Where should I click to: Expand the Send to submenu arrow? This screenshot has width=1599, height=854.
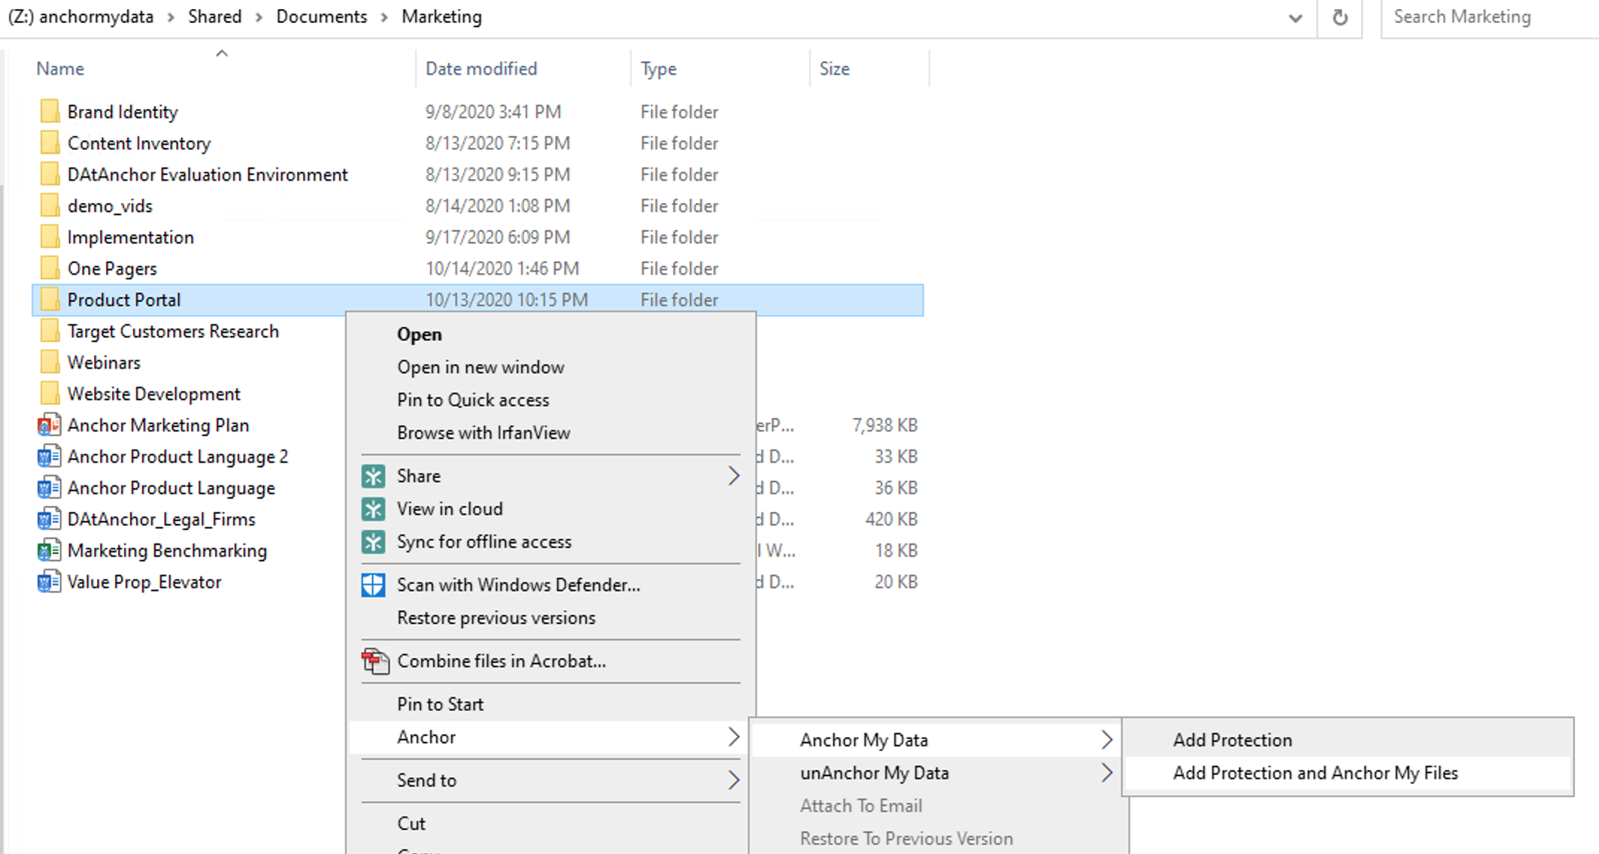[x=733, y=780]
